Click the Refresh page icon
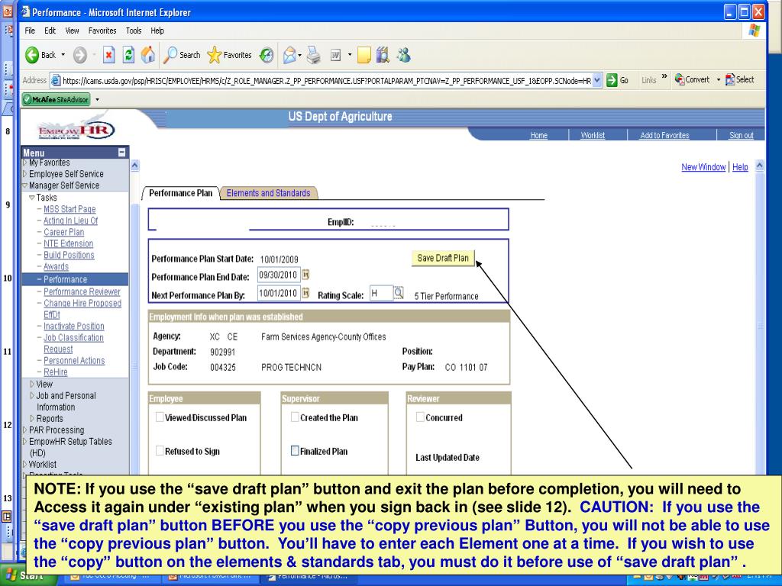The image size is (782, 586). [x=128, y=55]
